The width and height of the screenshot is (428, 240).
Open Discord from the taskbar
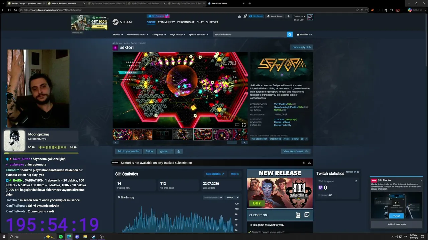click(77, 237)
